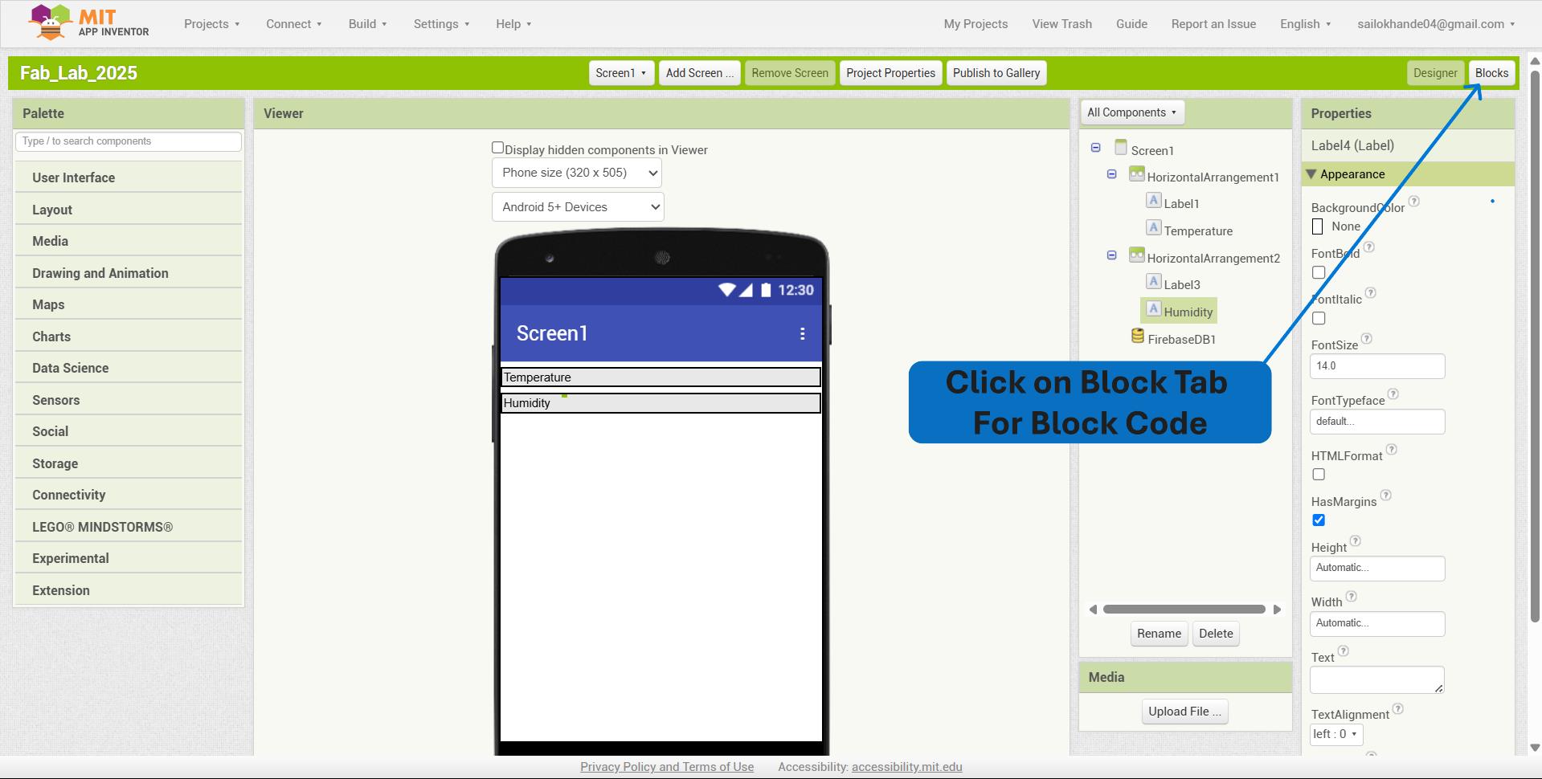Toggle the HTMLFormat checkbox

1319,475
